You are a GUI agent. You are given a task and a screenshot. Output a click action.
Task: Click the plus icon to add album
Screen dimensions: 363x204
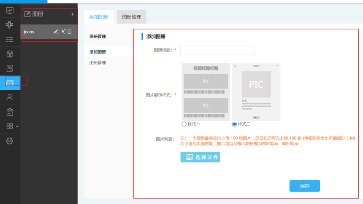(x=72, y=14)
